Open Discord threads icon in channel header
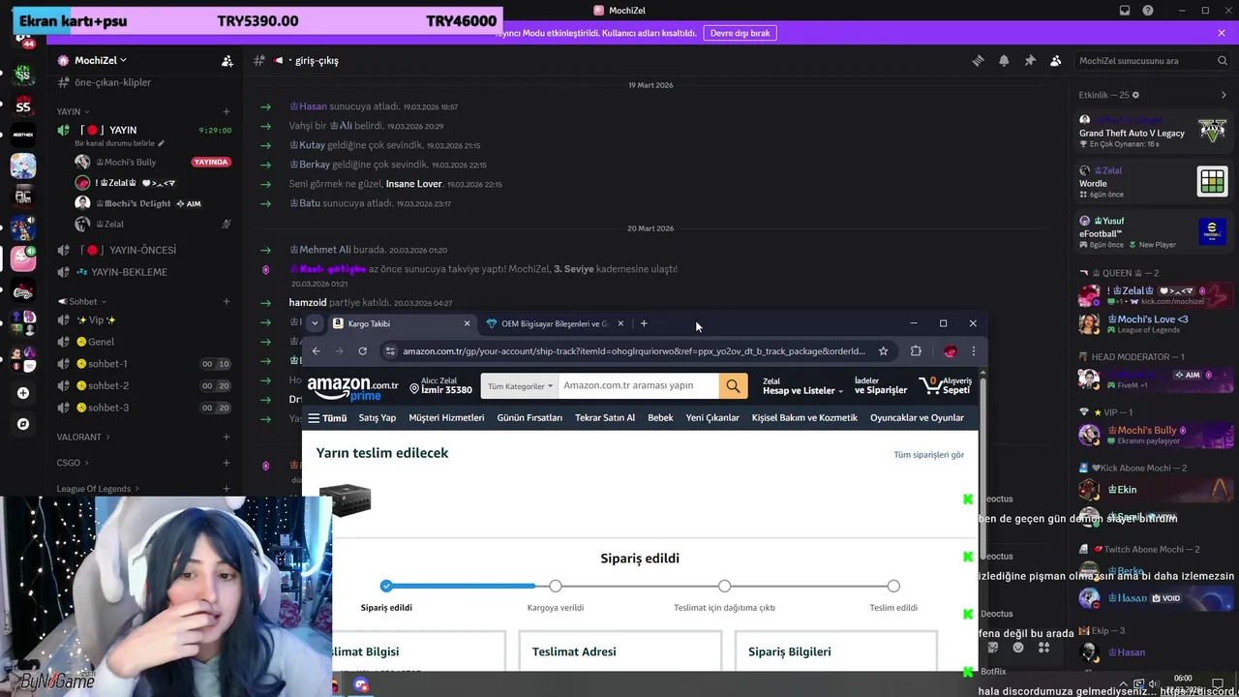Viewport: 1239px width, 697px height. tap(978, 60)
